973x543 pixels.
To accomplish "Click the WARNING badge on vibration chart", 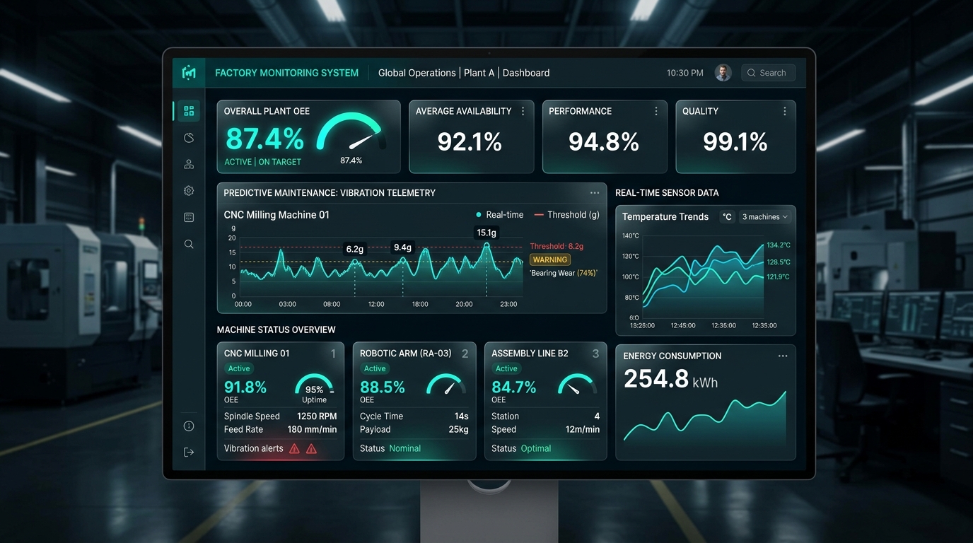I will tap(550, 259).
